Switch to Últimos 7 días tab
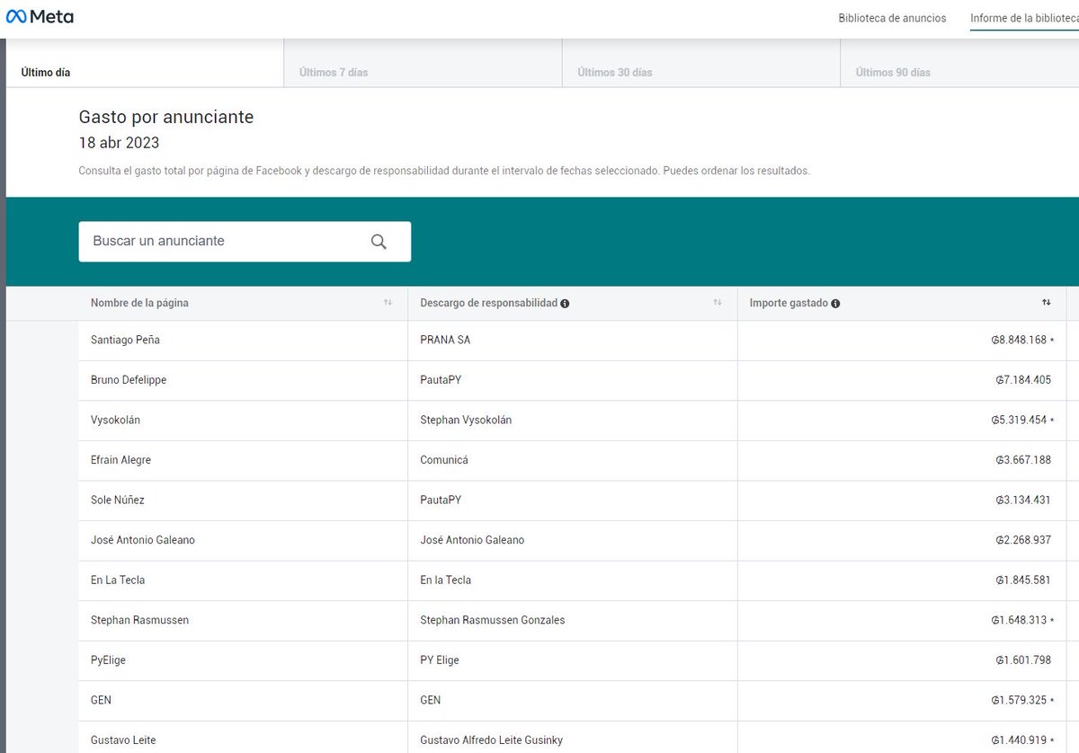 click(x=423, y=64)
